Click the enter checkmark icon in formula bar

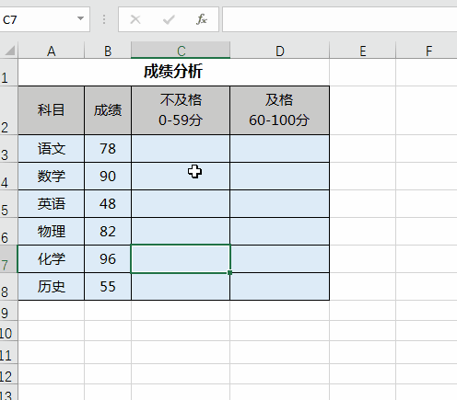tap(169, 20)
